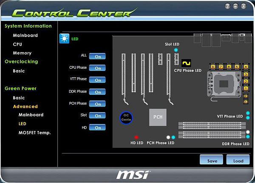Click the HD LED label on diagram
255x183 pixels.
click(x=137, y=143)
